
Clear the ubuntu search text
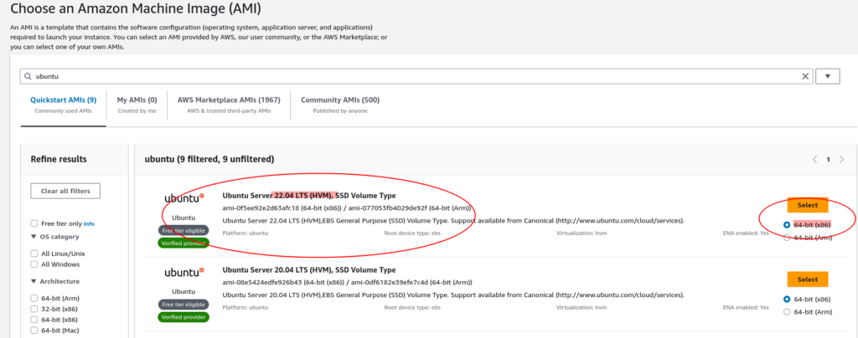(805, 76)
